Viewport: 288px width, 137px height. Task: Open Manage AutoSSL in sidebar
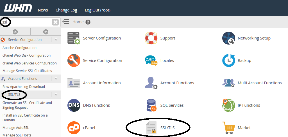[x=16, y=128]
